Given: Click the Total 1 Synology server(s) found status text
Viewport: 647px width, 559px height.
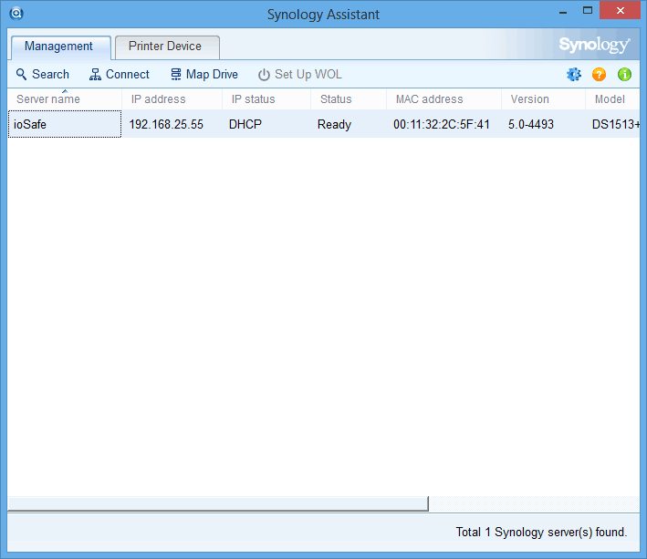Looking at the screenshot, I should click(x=541, y=533).
